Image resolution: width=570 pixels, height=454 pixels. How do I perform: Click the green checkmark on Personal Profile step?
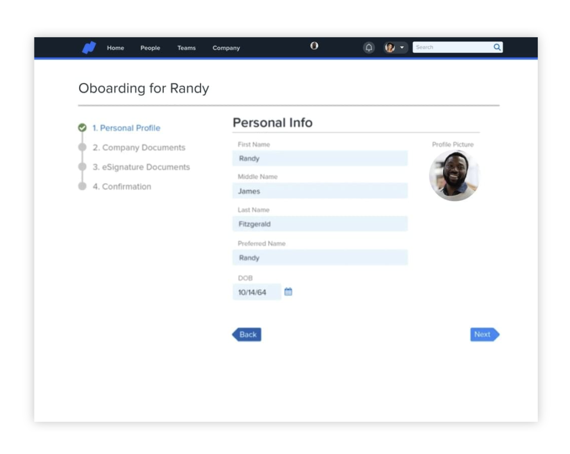81,127
